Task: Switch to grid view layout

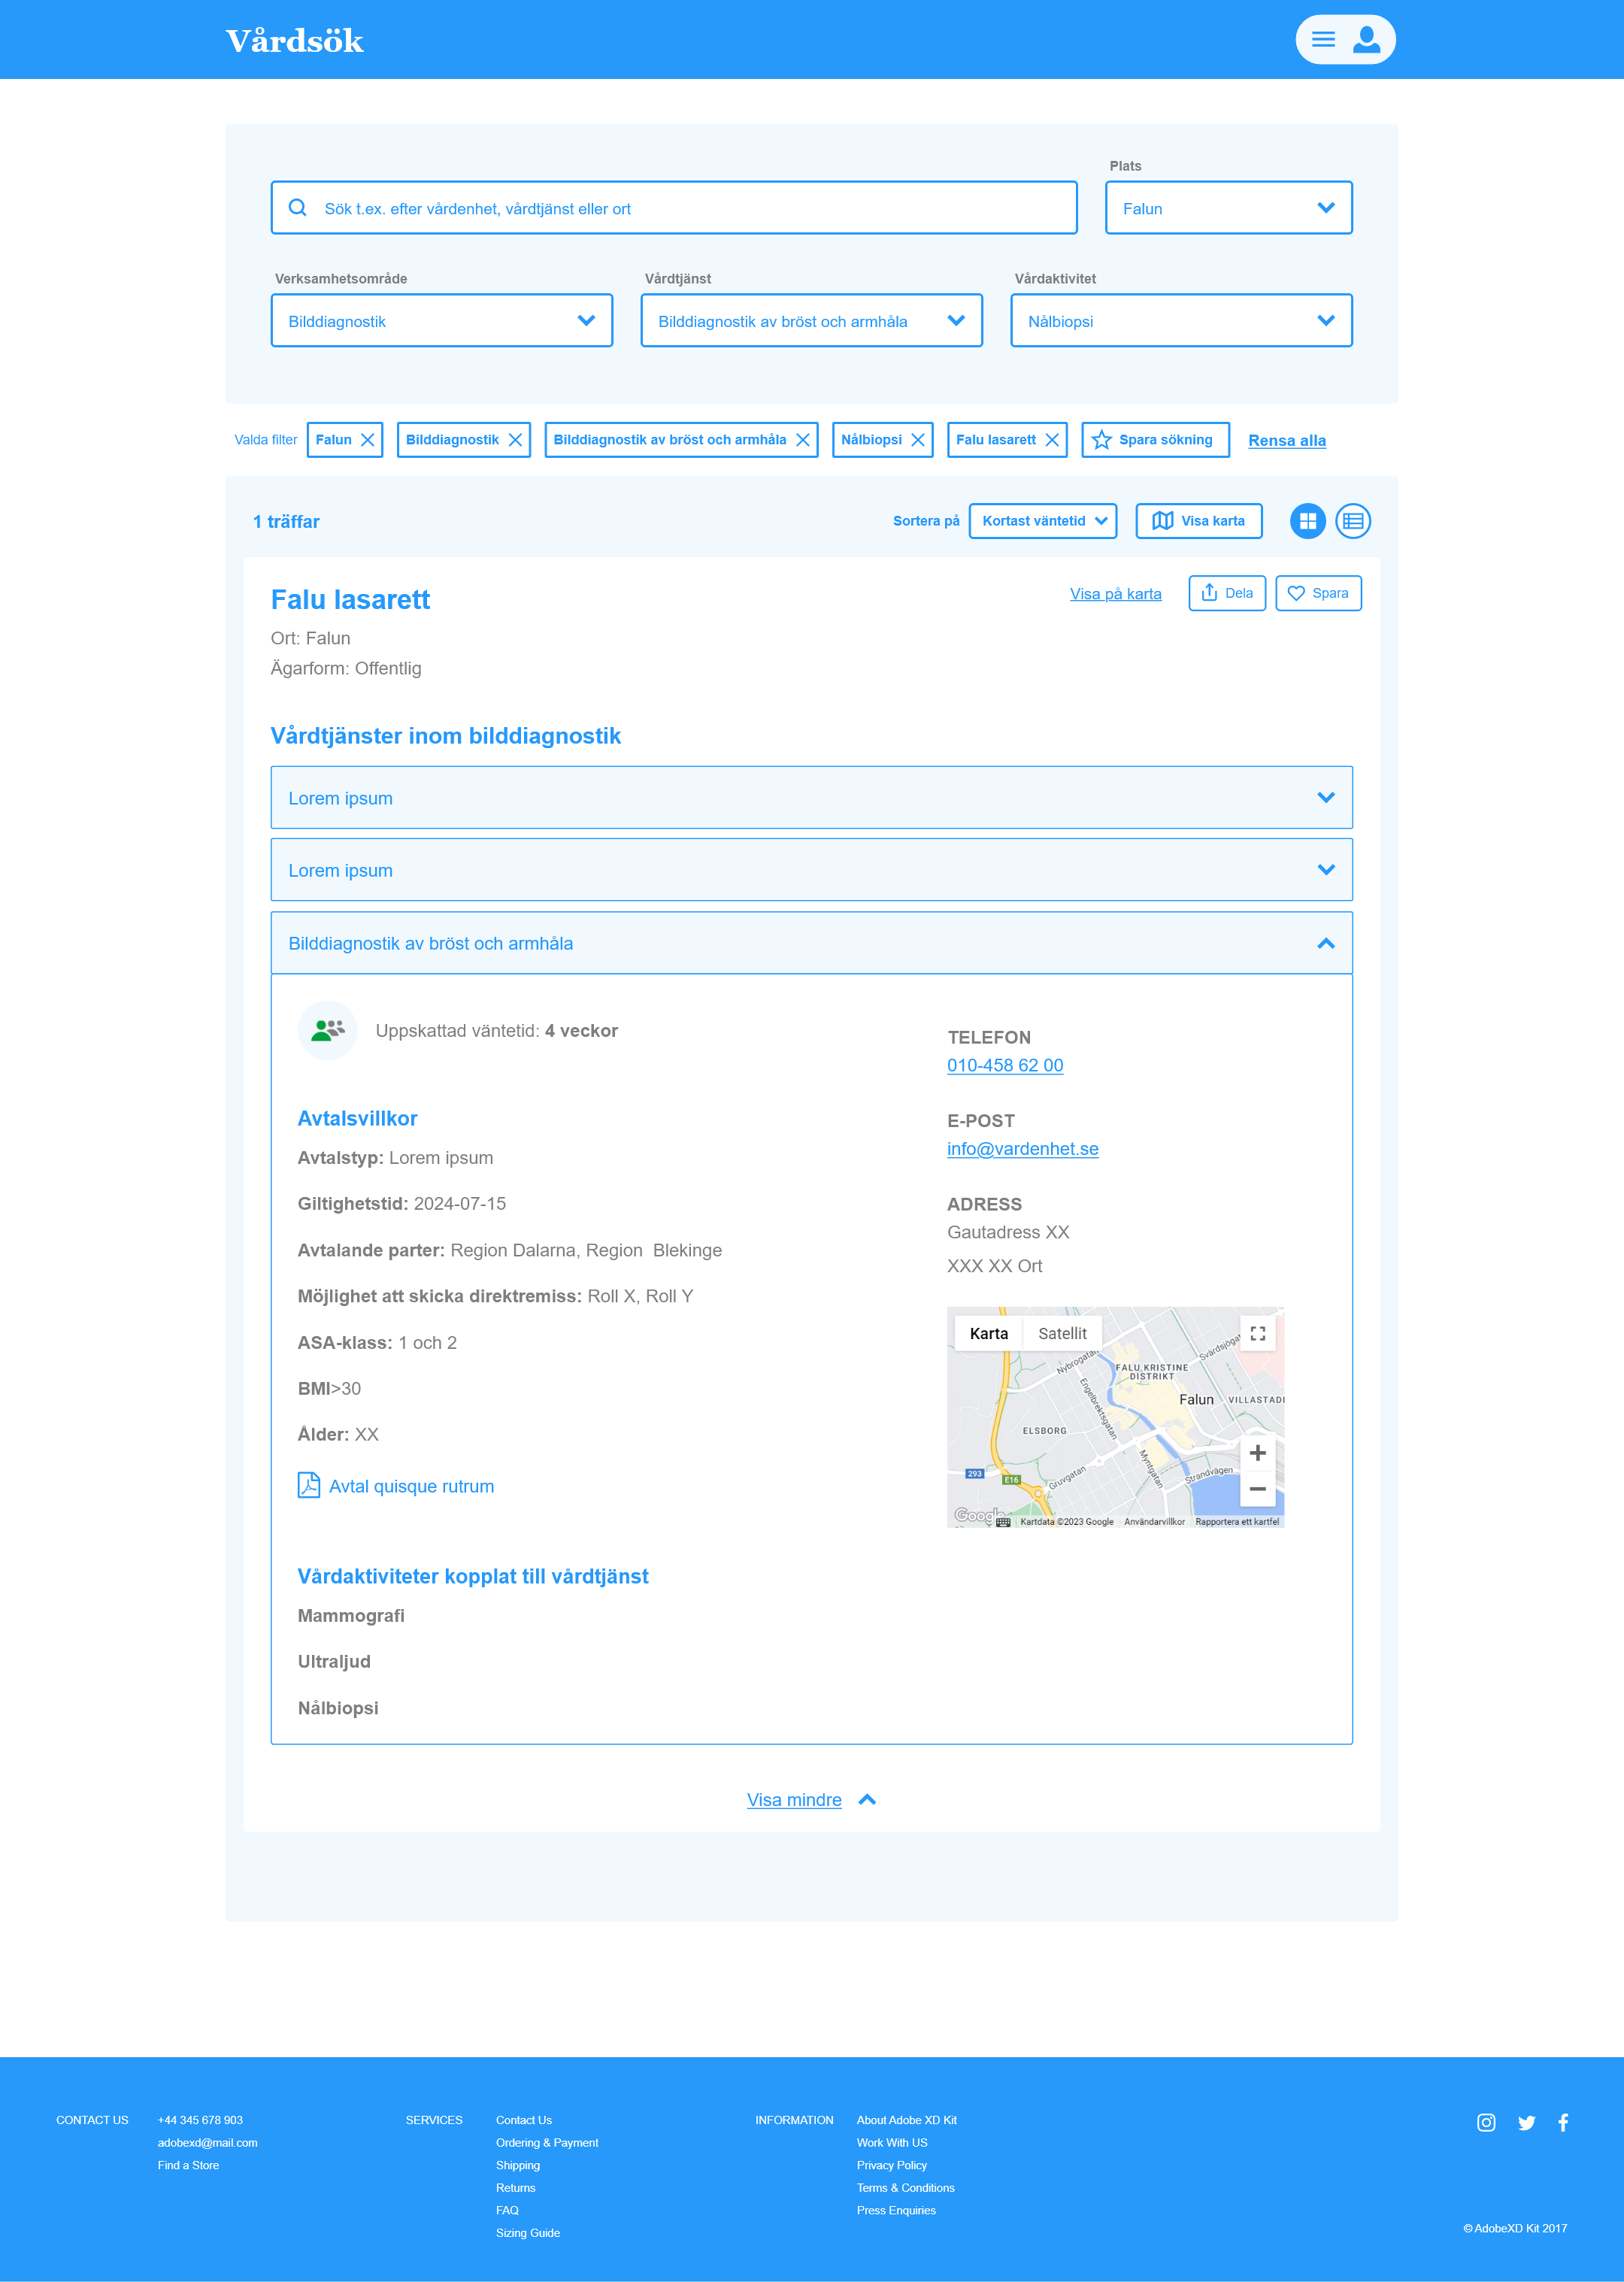Action: [1307, 521]
